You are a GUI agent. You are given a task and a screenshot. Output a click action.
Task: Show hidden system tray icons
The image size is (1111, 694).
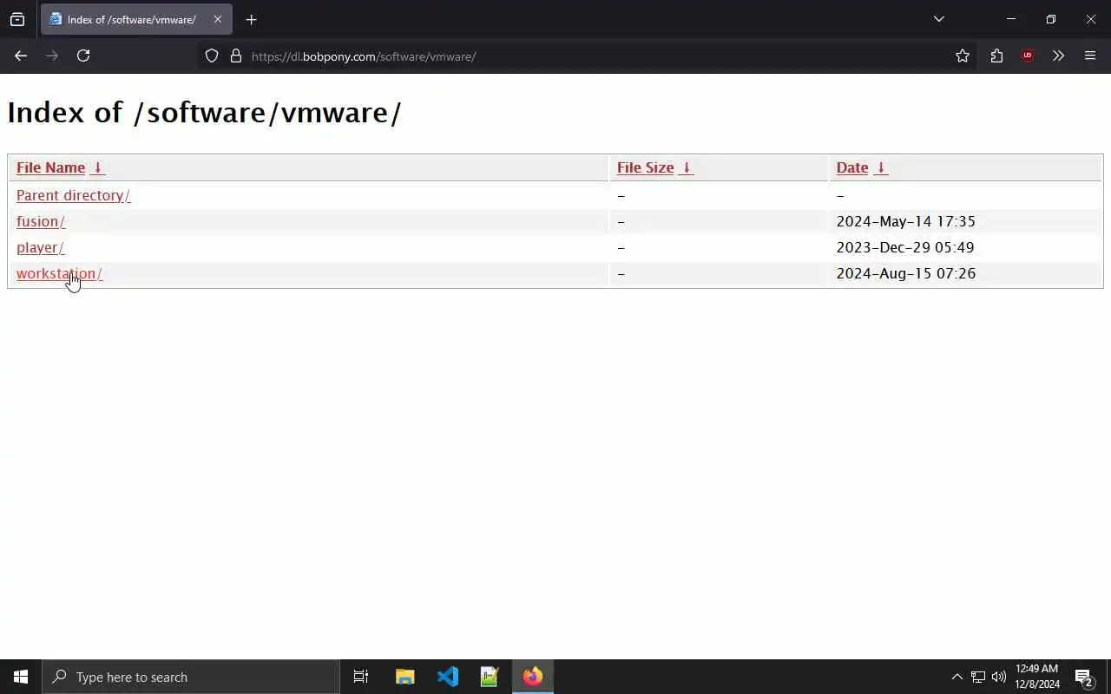pos(957,677)
